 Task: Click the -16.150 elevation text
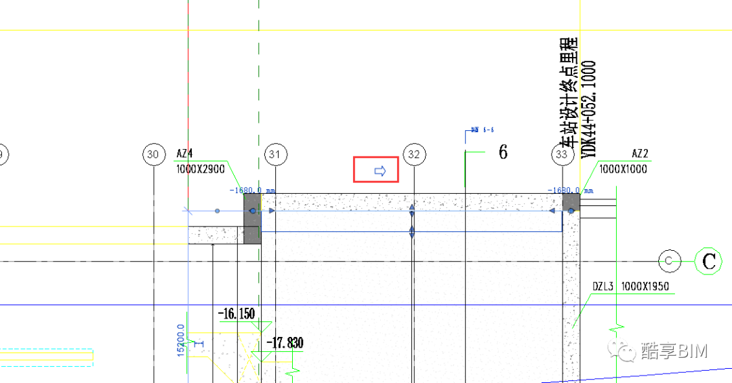pos(237,313)
